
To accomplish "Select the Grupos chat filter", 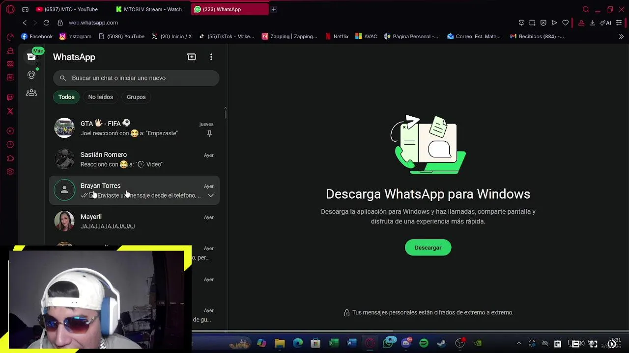I will click(136, 97).
